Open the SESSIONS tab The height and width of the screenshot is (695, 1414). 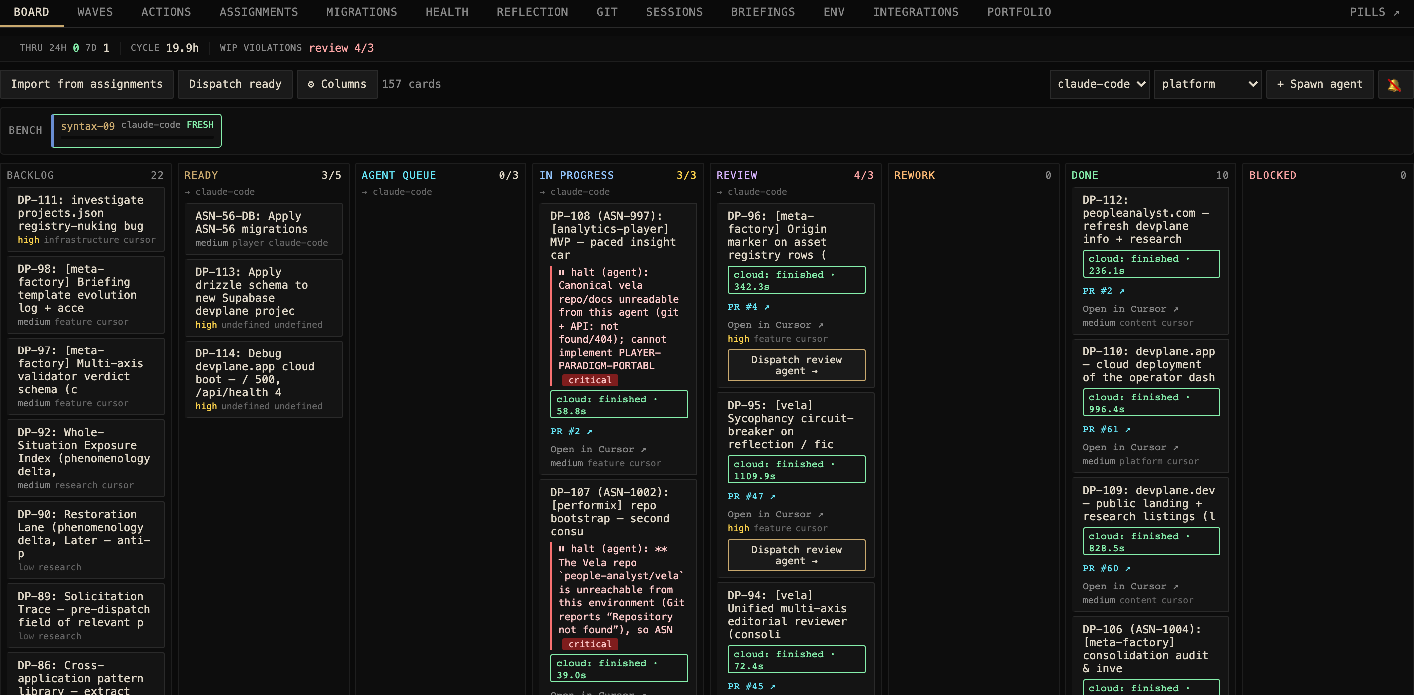(674, 12)
